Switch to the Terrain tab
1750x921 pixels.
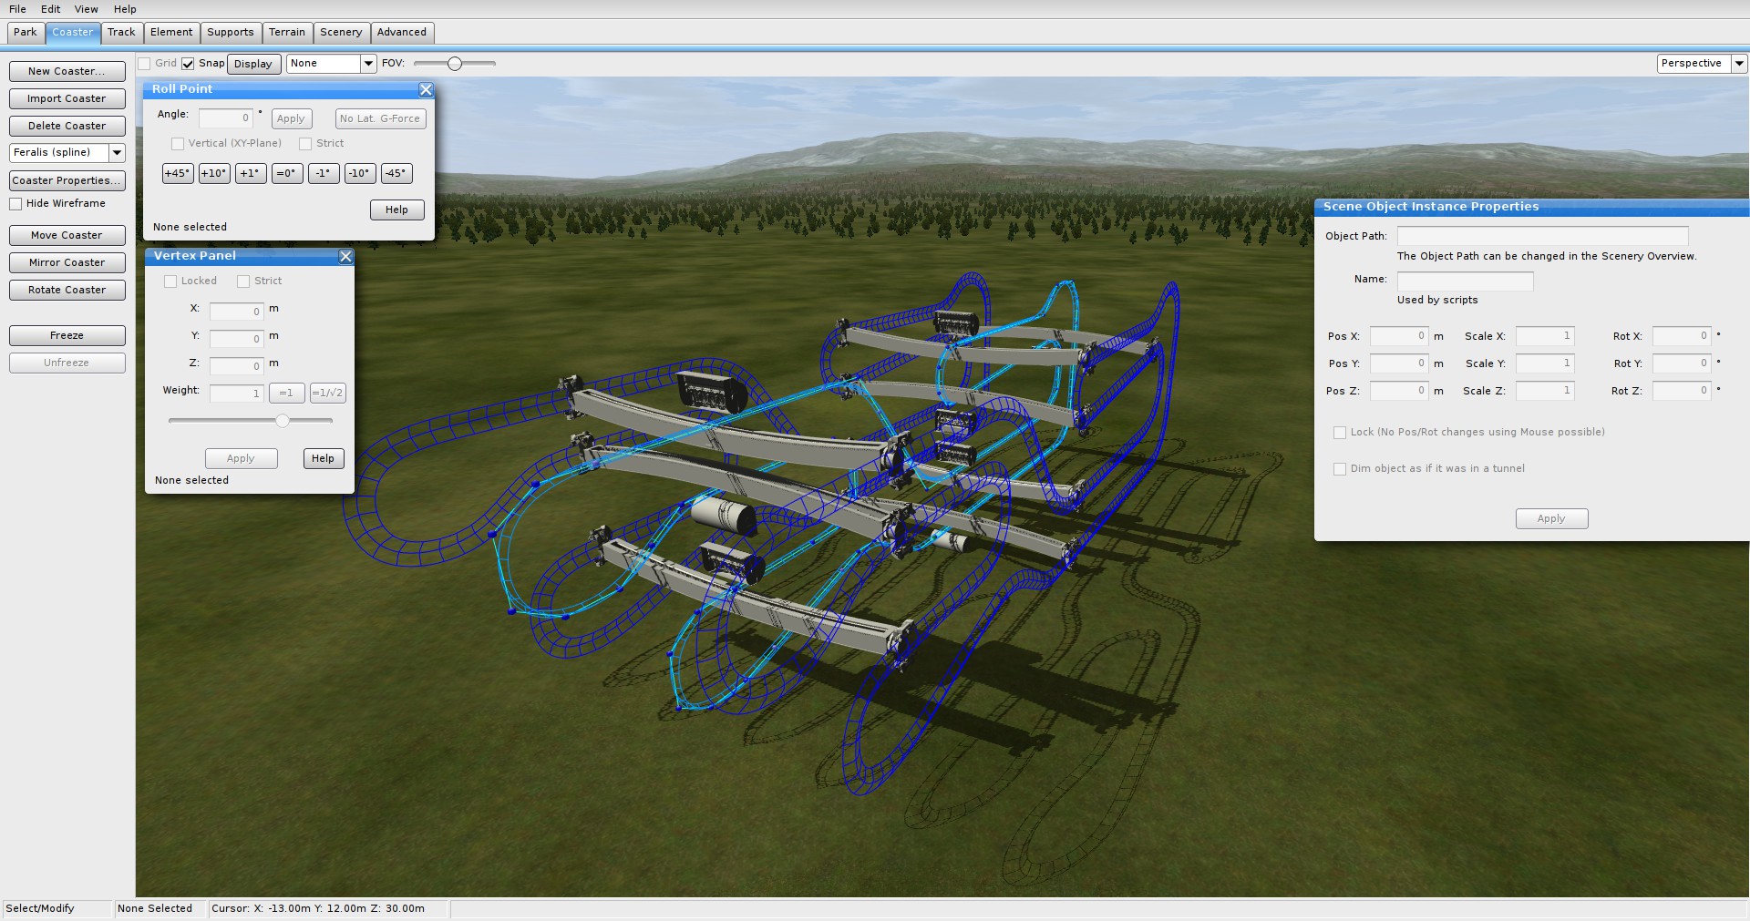coord(287,33)
